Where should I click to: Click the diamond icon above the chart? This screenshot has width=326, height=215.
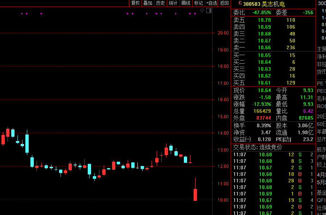202,11
